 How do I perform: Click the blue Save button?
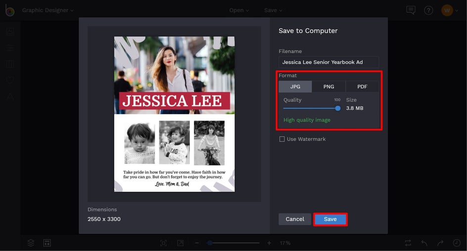pos(330,219)
